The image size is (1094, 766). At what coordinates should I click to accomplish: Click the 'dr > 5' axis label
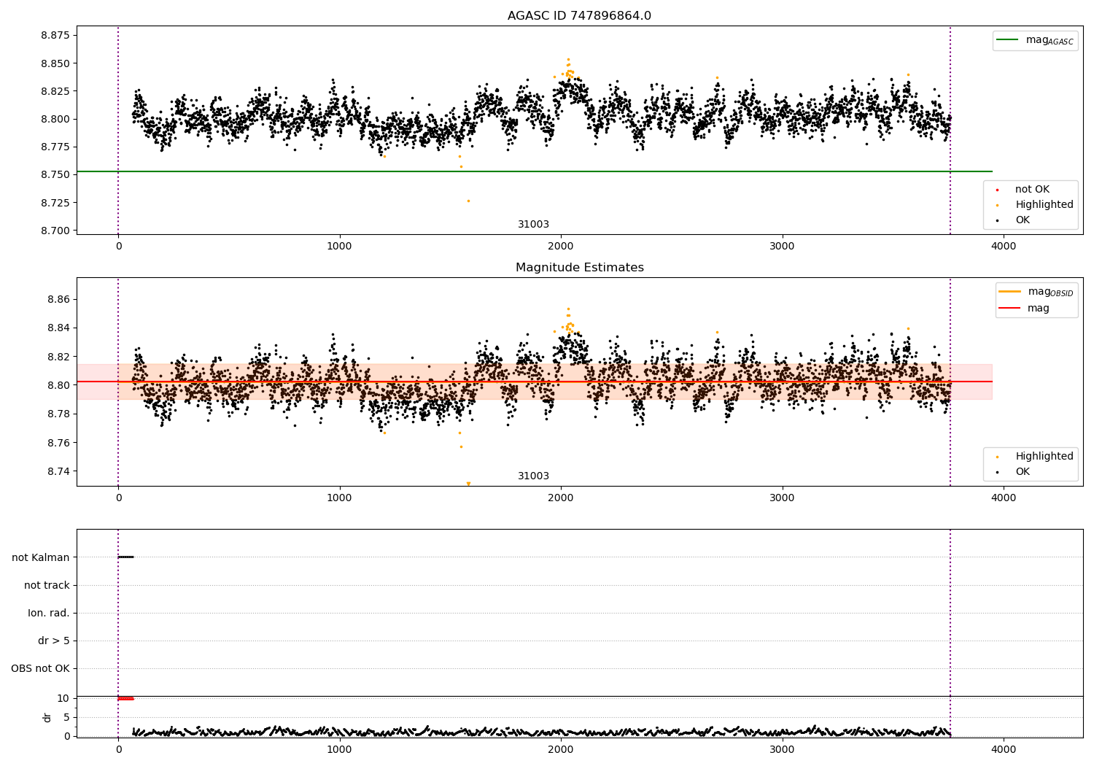click(54, 641)
